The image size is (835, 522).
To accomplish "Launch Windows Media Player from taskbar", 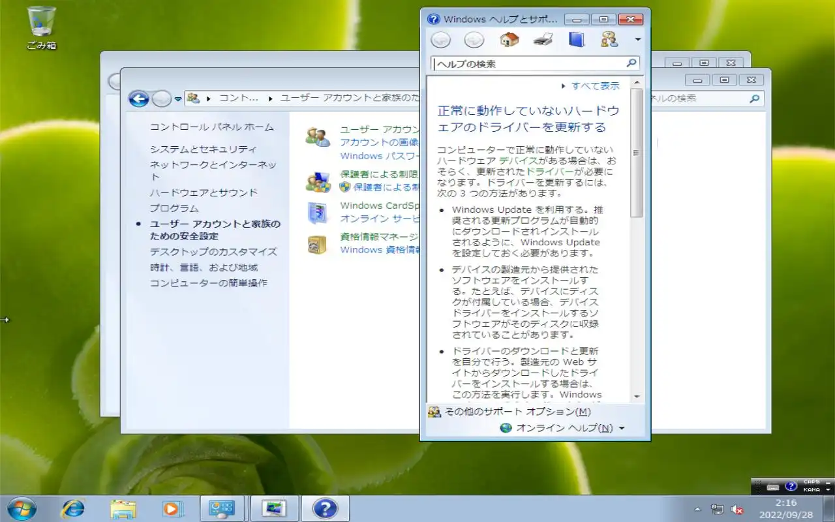I will [x=173, y=508].
